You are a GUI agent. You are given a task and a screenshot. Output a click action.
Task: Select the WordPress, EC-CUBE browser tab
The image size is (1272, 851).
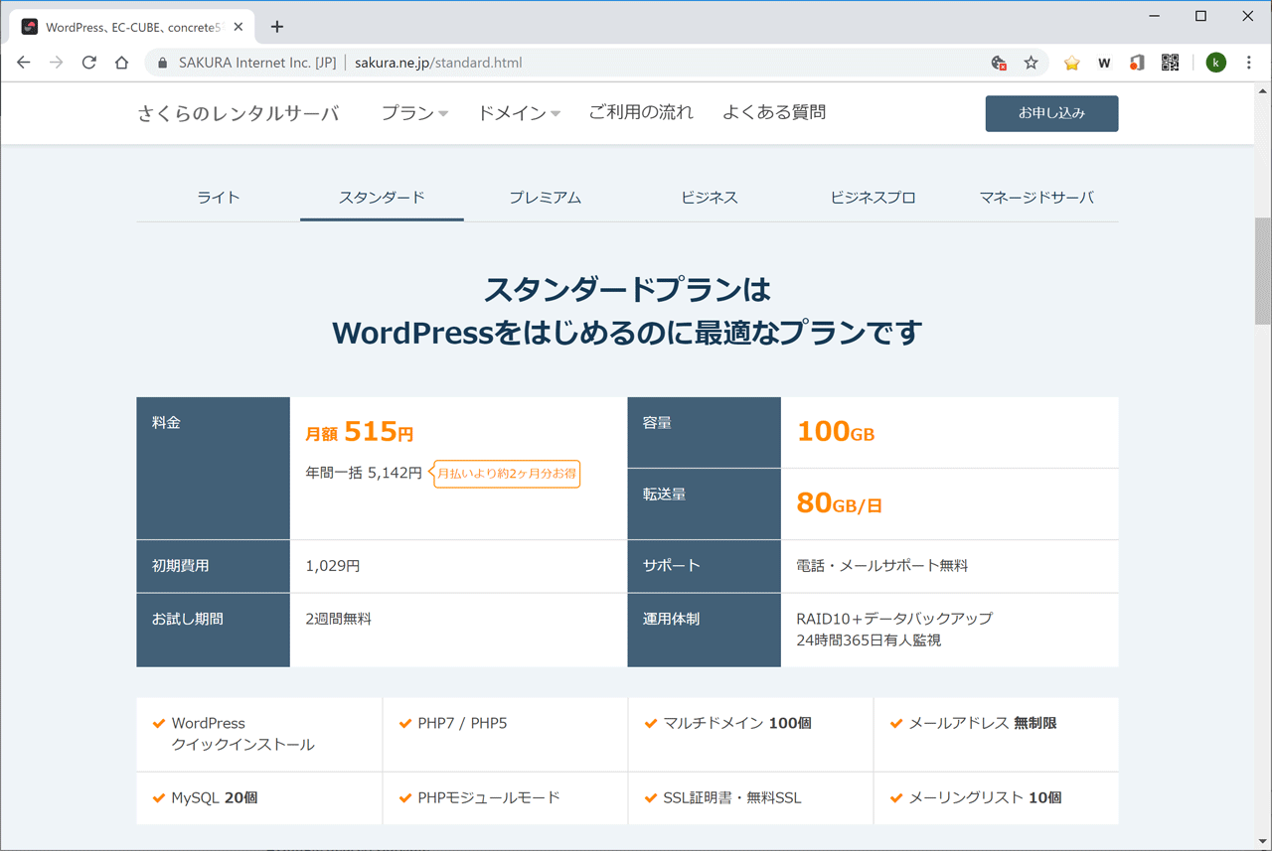click(132, 27)
